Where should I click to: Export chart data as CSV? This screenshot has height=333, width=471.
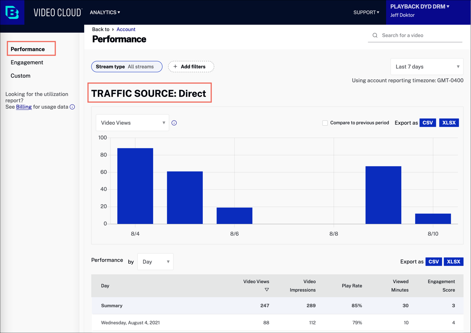click(428, 123)
